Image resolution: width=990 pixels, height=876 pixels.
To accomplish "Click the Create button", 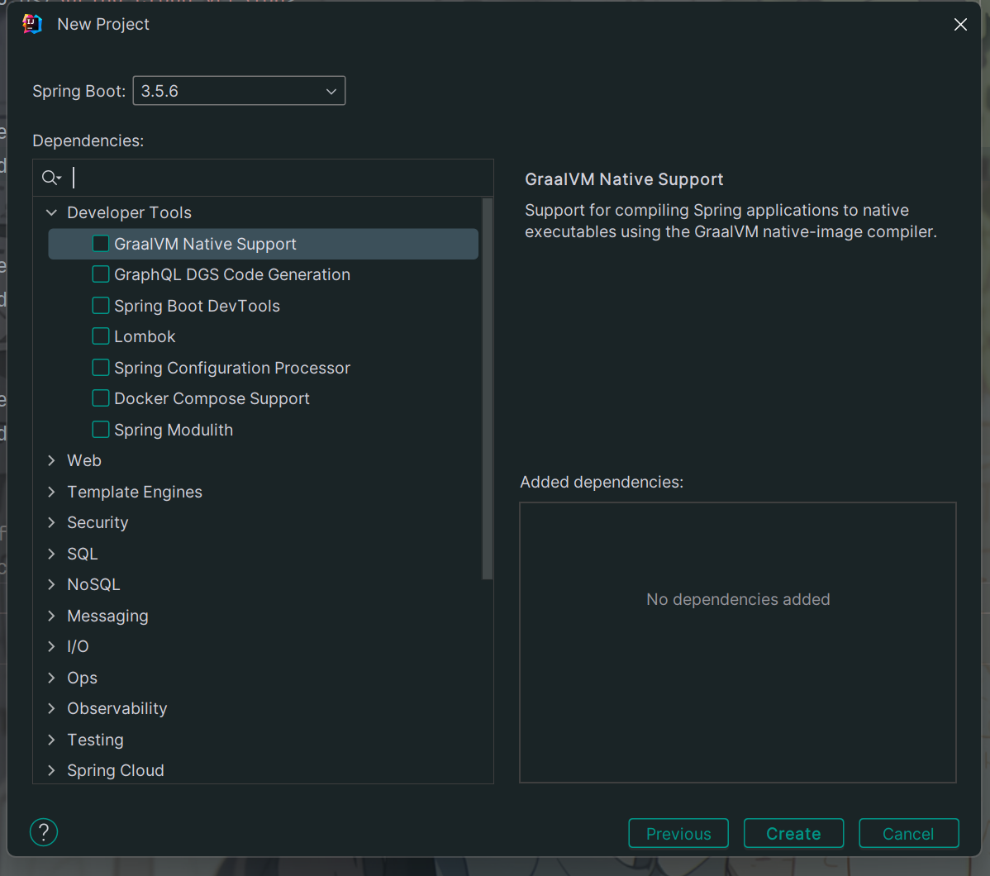I will pyautogui.click(x=793, y=833).
